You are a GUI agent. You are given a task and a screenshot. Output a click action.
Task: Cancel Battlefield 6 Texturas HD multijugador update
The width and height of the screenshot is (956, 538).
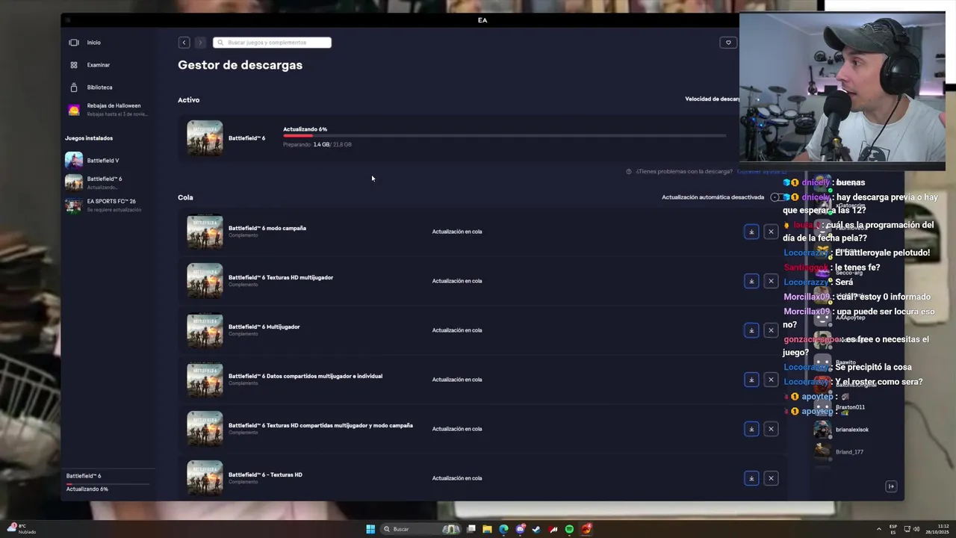[x=771, y=281]
